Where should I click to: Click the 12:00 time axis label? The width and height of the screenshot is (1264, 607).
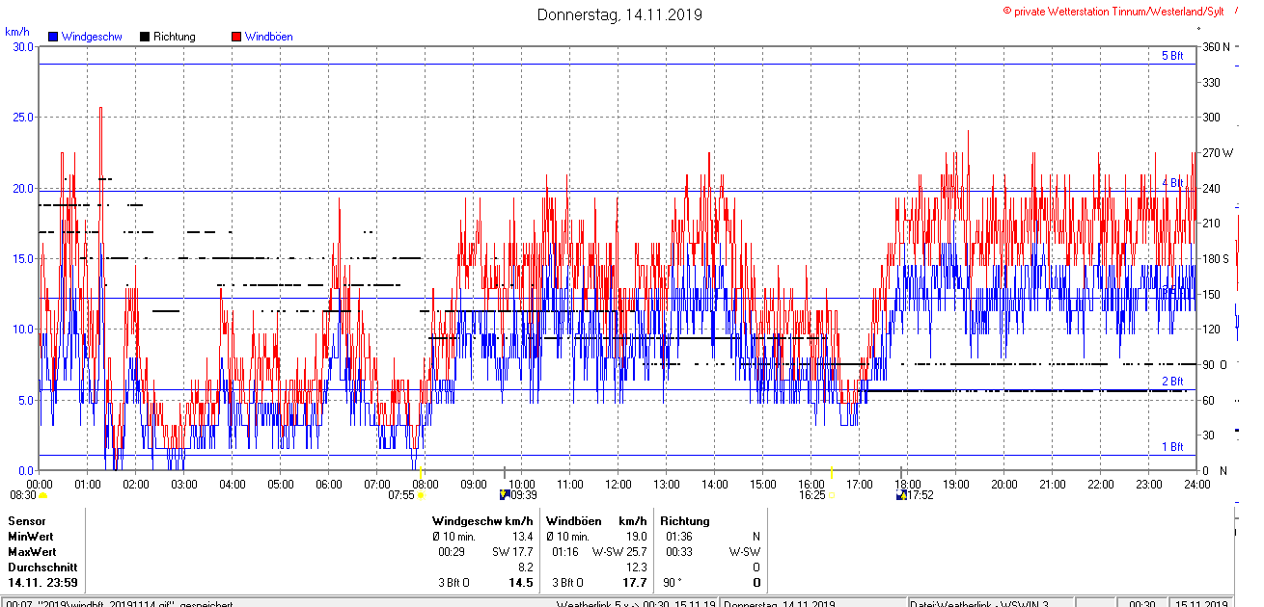[x=618, y=485]
